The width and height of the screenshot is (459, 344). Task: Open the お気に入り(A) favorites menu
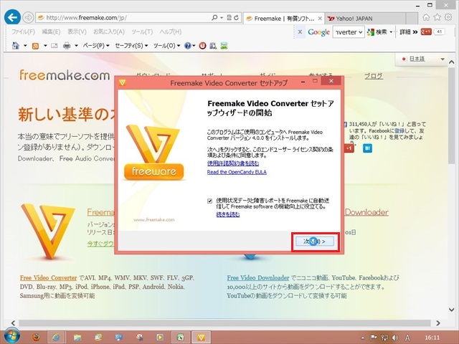(107, 32)
